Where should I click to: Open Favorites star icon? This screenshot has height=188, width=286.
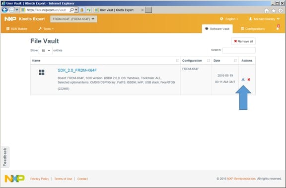click(274, 11)
